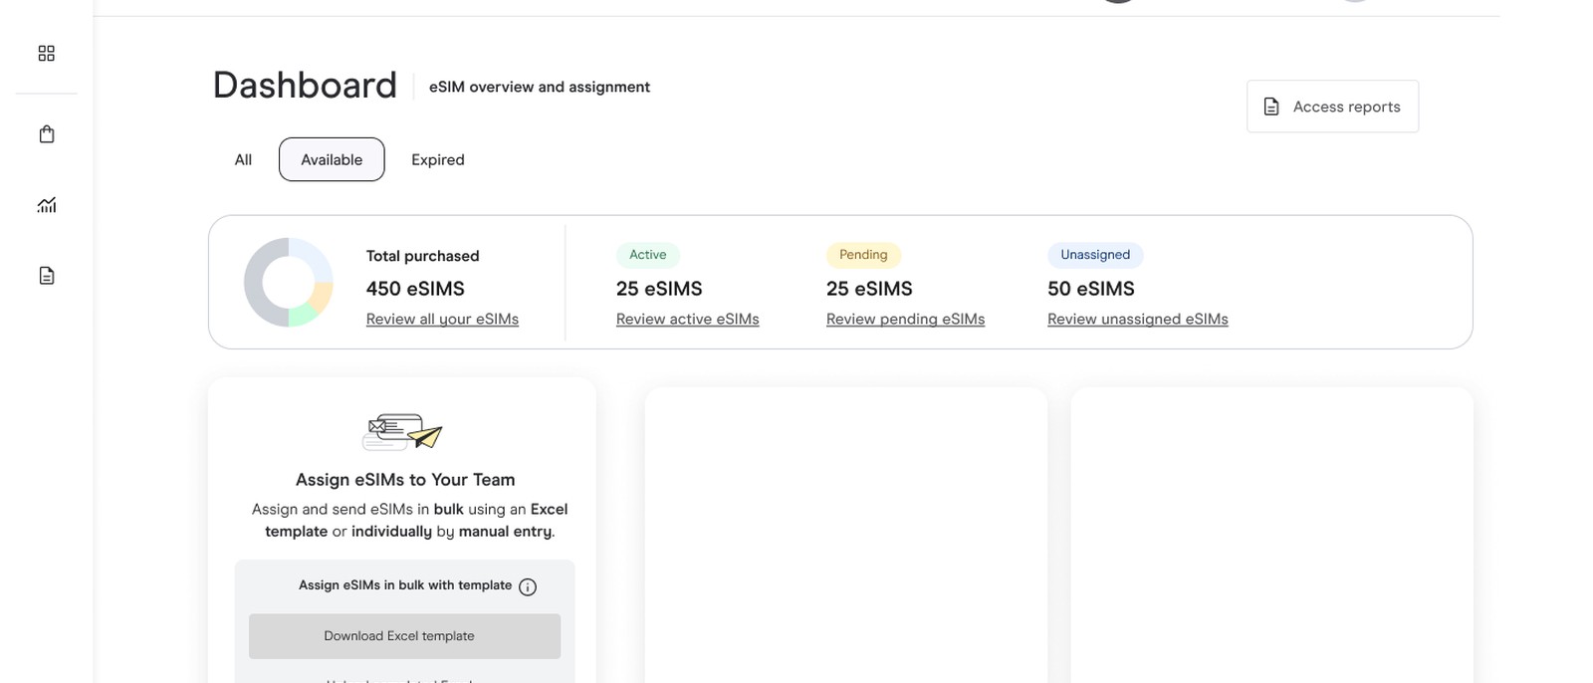Click the Dashboard page heading
The width and height of the screenshot is (1593, 683).
pos(305,86)
